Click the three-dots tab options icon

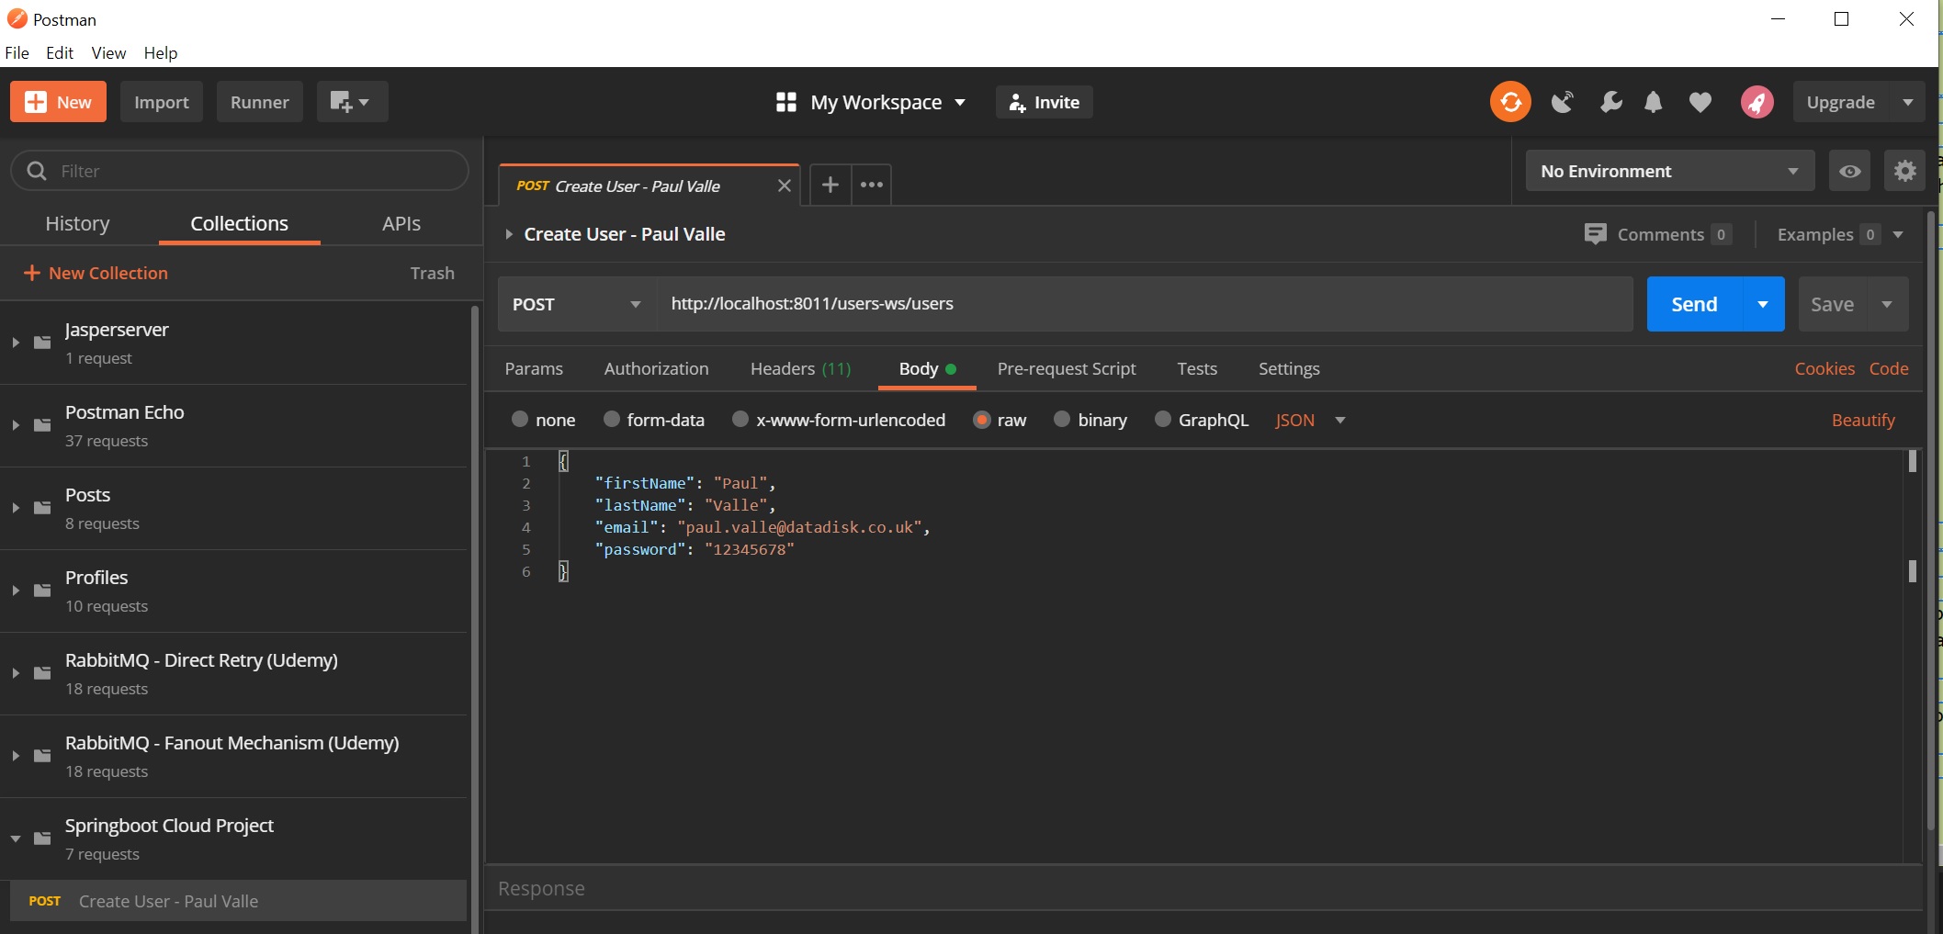(x=871, y=186)
